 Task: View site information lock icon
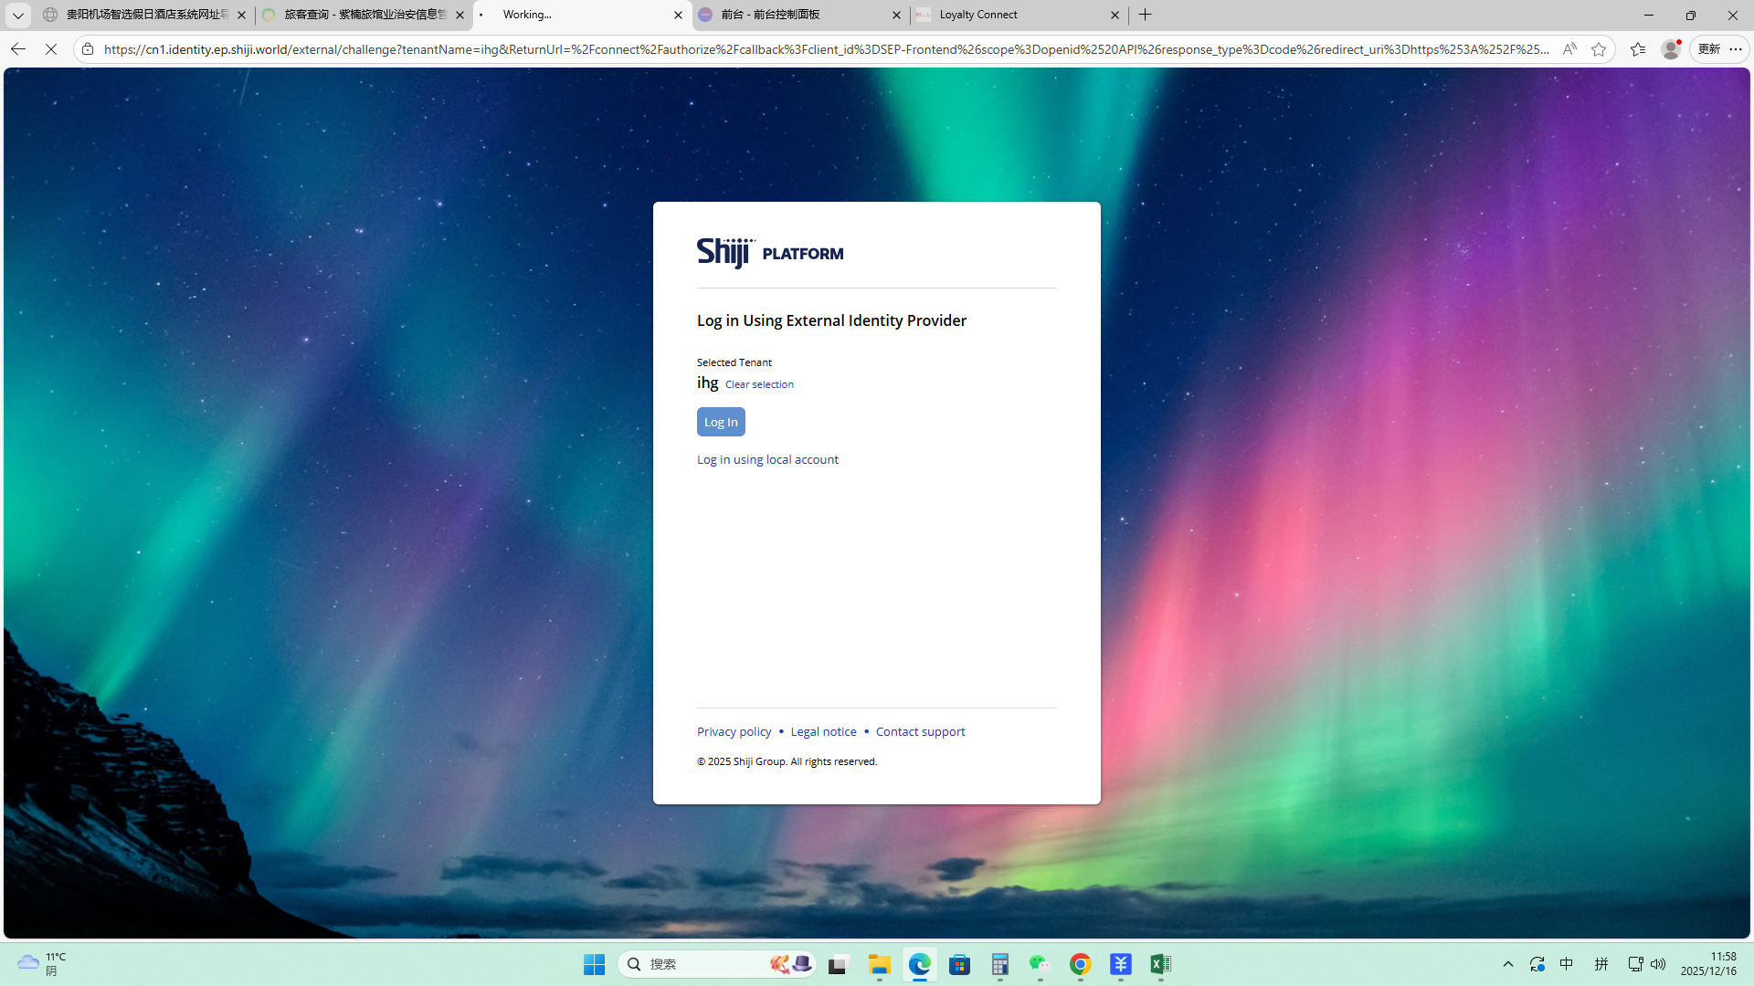point(88,49)
